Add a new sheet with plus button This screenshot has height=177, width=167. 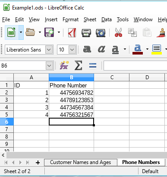tap(38, 163)
